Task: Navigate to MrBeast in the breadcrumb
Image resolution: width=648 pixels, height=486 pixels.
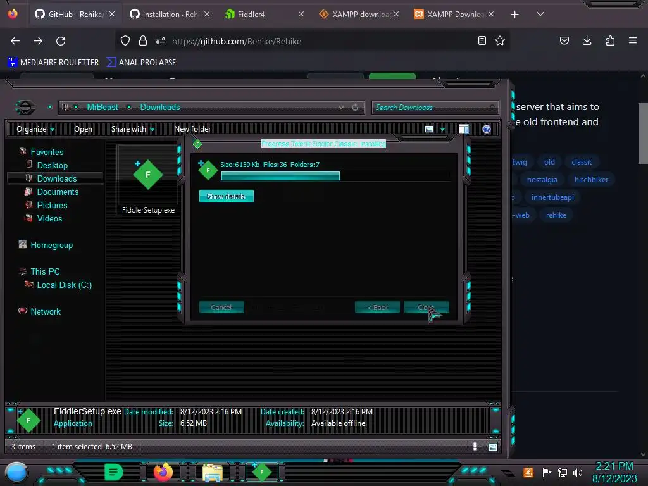Action: click(x=103, y=107)
